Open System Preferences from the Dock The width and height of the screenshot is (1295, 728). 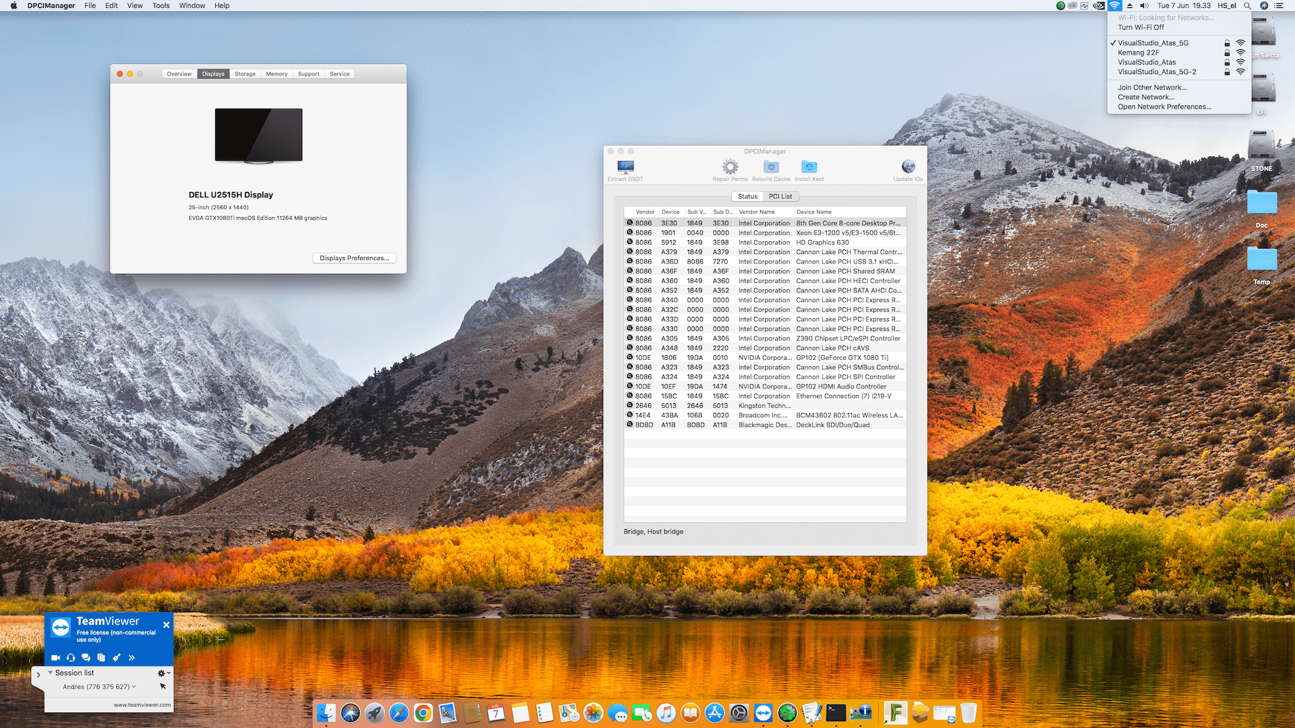pyautogui.click(x=739, y=712)
